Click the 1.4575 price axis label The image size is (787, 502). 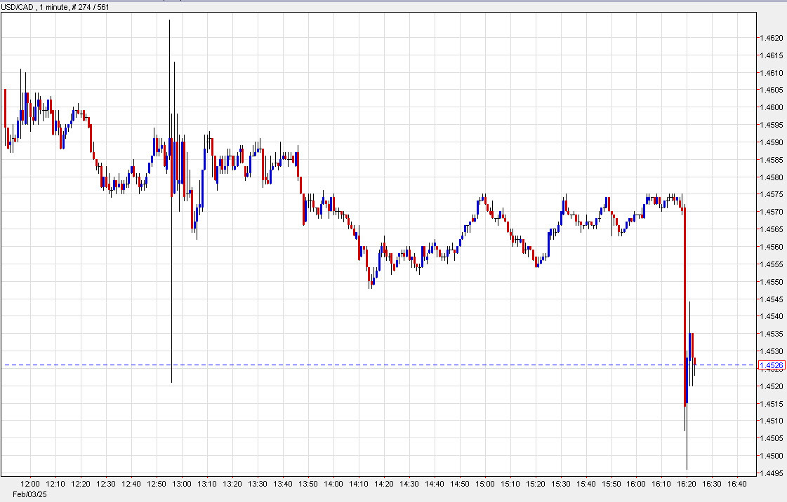click(x=772, y=194)
